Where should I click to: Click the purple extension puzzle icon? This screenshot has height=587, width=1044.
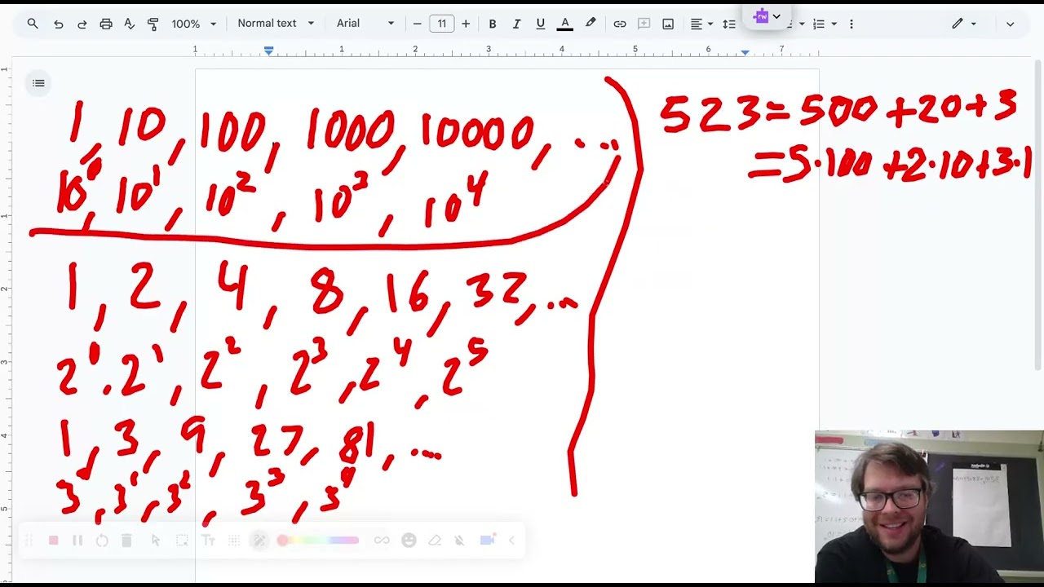tap(761, 16)
